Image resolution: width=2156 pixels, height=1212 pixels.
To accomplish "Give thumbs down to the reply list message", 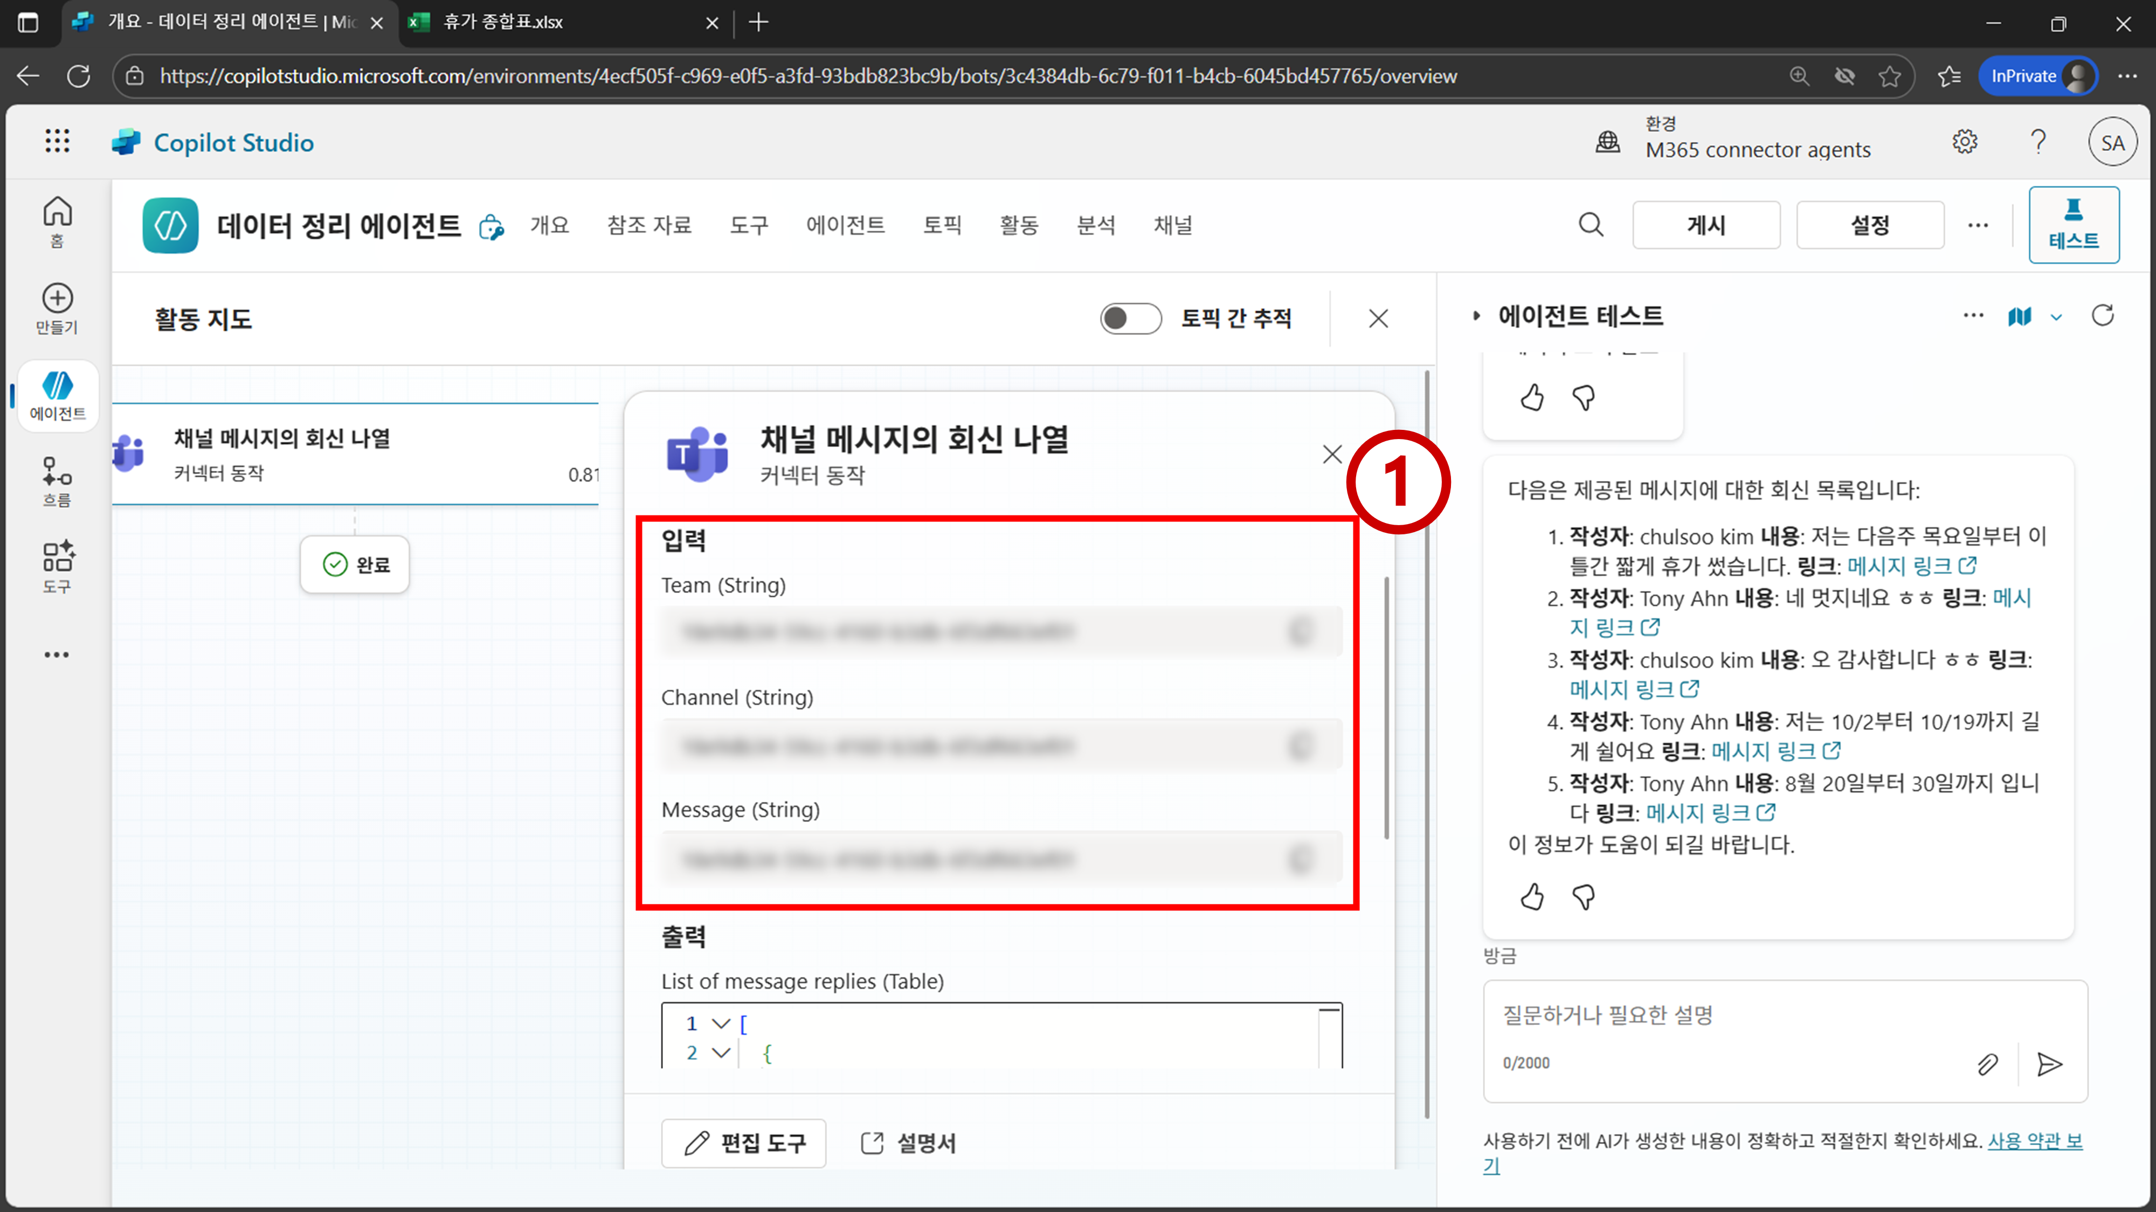I will coord(1584,897).
